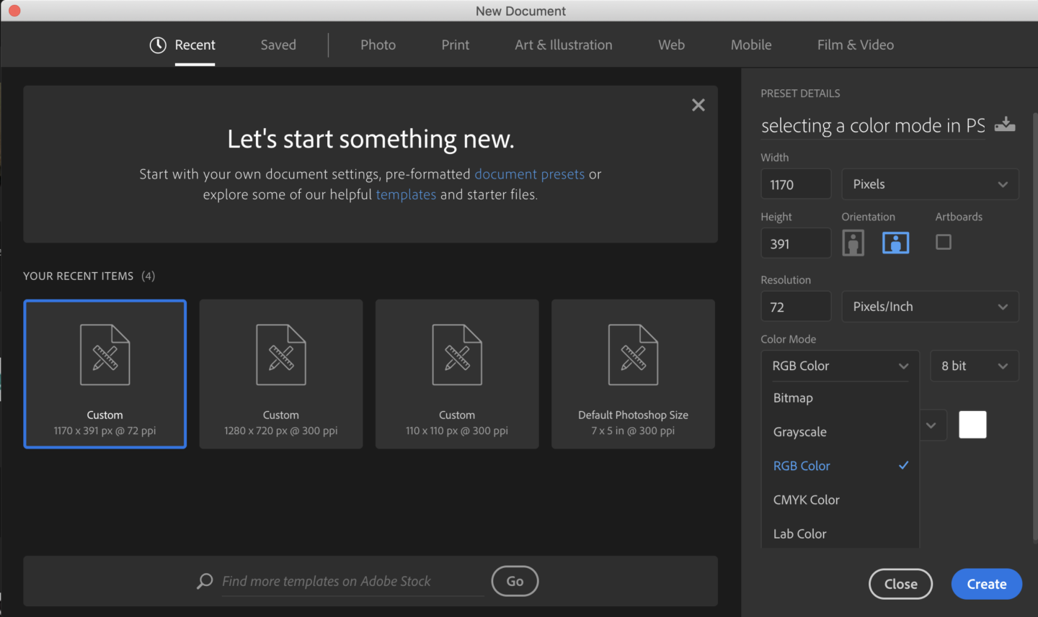This screenshot has width=1038, height=617.
Task: Open the Pixels/Inch resolution units dropdown
Action: pyautogui.click(x=930, y=306)
